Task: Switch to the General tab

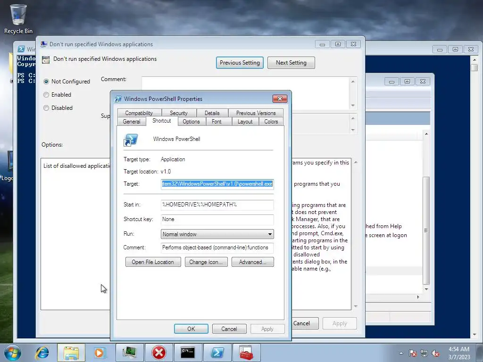Action: point(132,122)
